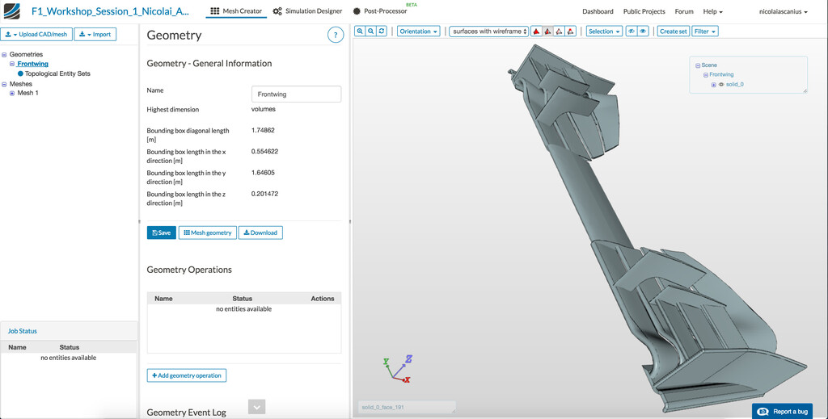
Task: Toggle visibility eye of solid_0
Action: [721, 84]
